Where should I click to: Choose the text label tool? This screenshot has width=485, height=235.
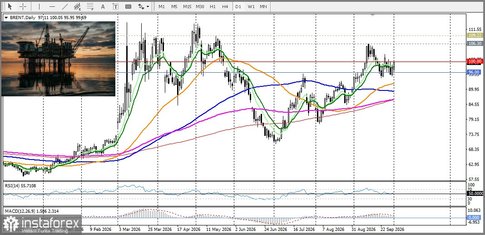pos(116,6)
